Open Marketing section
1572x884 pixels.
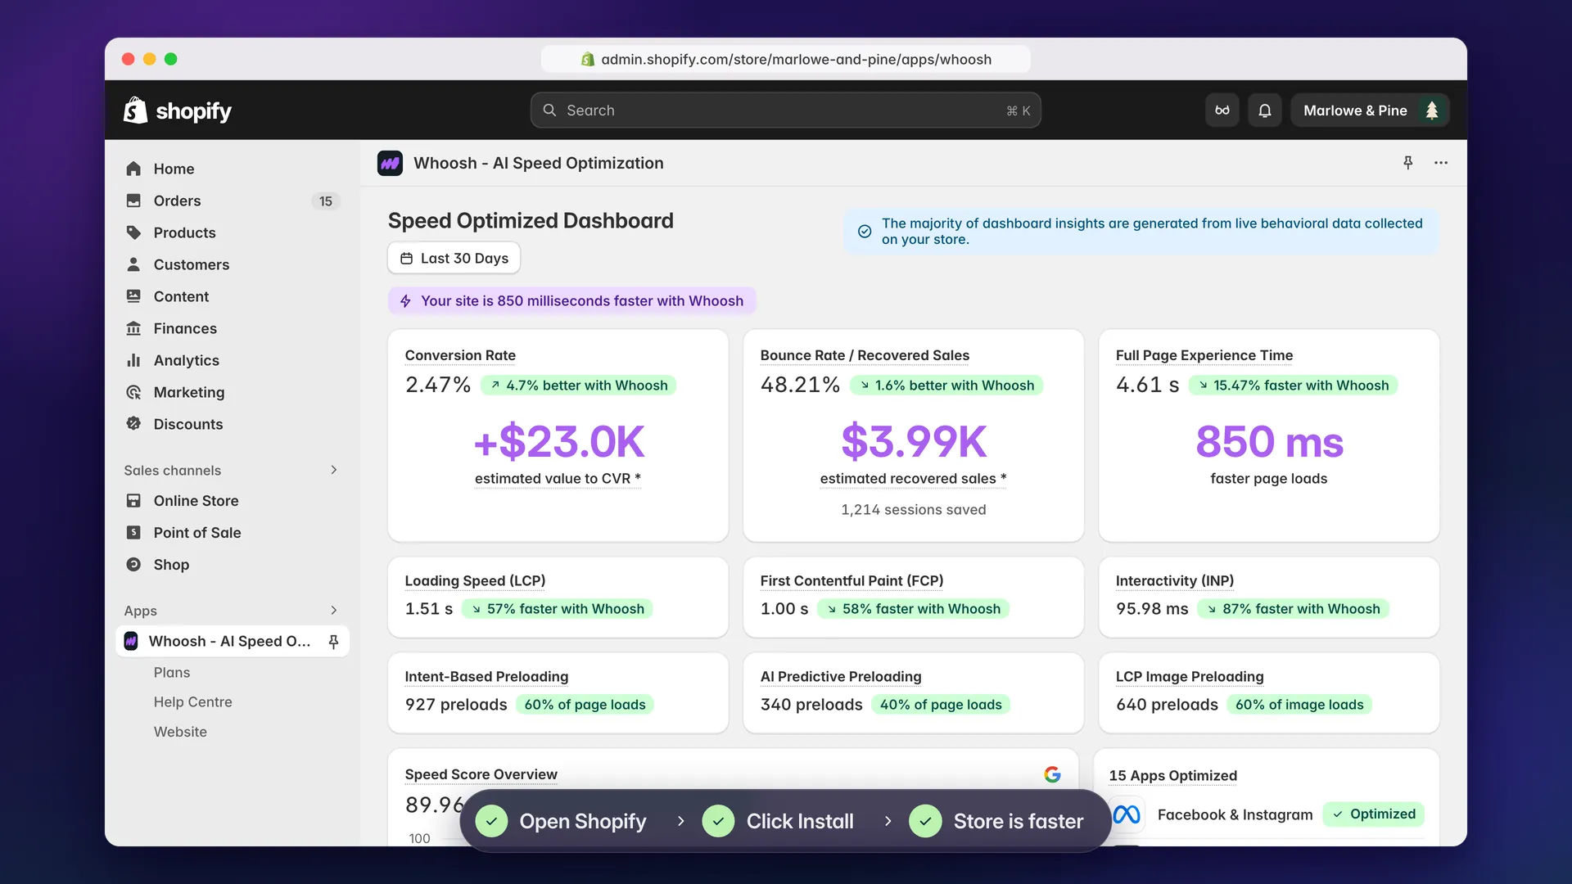[232, 392]
